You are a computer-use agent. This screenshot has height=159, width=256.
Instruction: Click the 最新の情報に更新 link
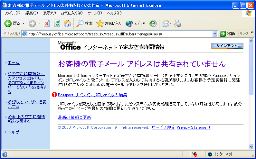pos(74,117)
